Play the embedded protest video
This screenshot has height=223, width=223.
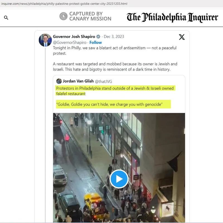tap(119, 179)
